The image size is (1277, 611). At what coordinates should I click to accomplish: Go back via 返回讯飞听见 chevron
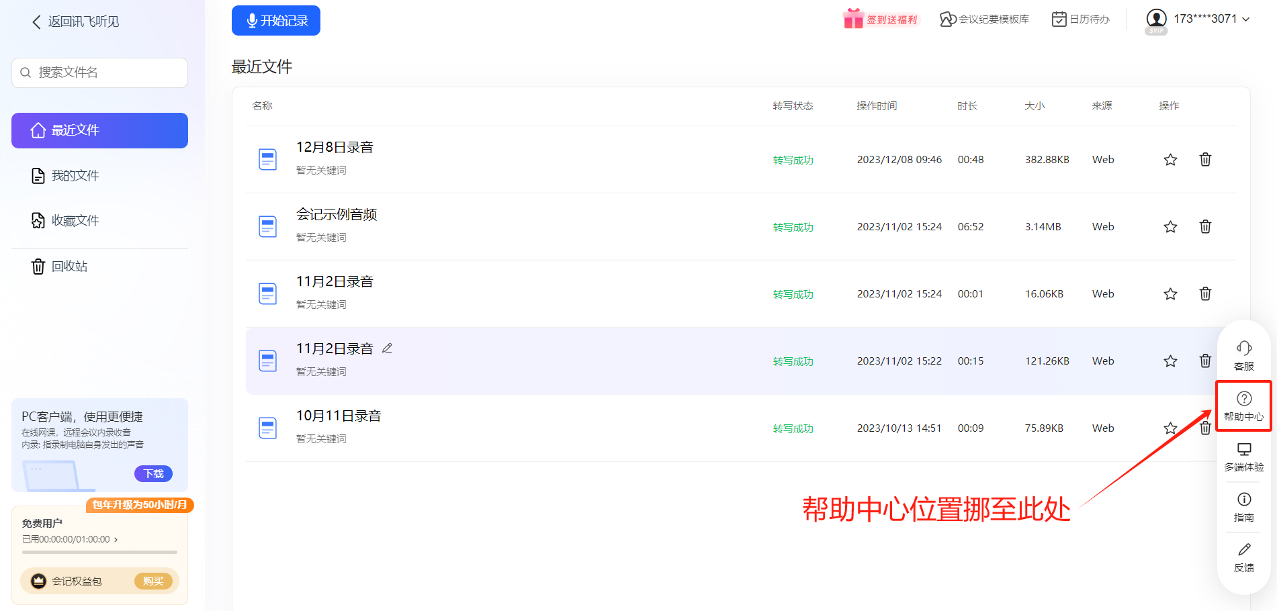point(36,22)
